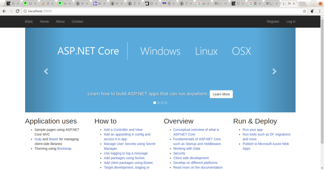Click the 'Run & Deploy' heading
The image size is (324, 170).
[x=255, y=121]
